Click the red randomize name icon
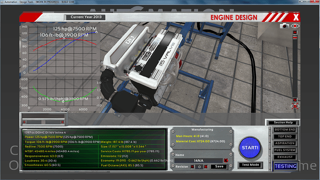320x180 pixels. [x=226, y=161]
